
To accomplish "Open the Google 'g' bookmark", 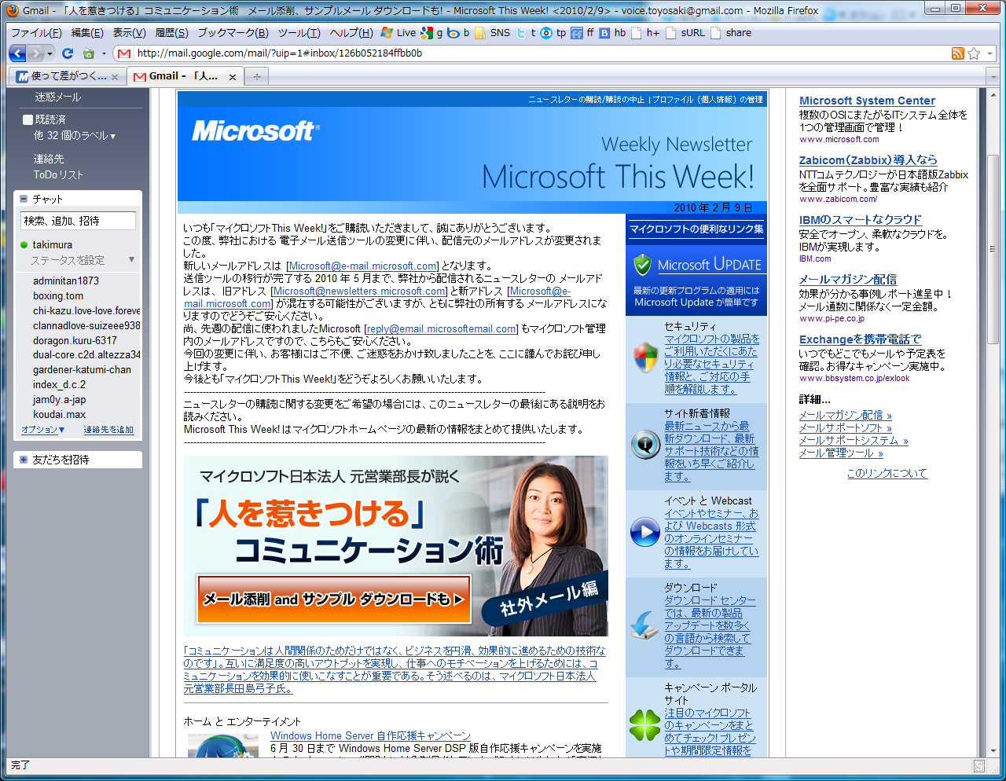I will click(x=431, y=33).
